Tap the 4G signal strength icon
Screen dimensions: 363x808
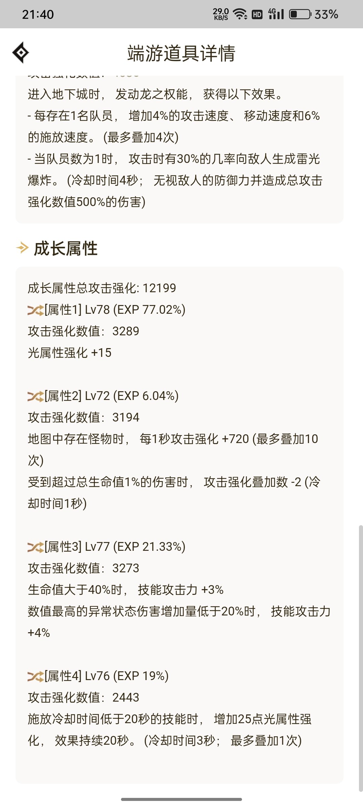click(x=276, y=14)
